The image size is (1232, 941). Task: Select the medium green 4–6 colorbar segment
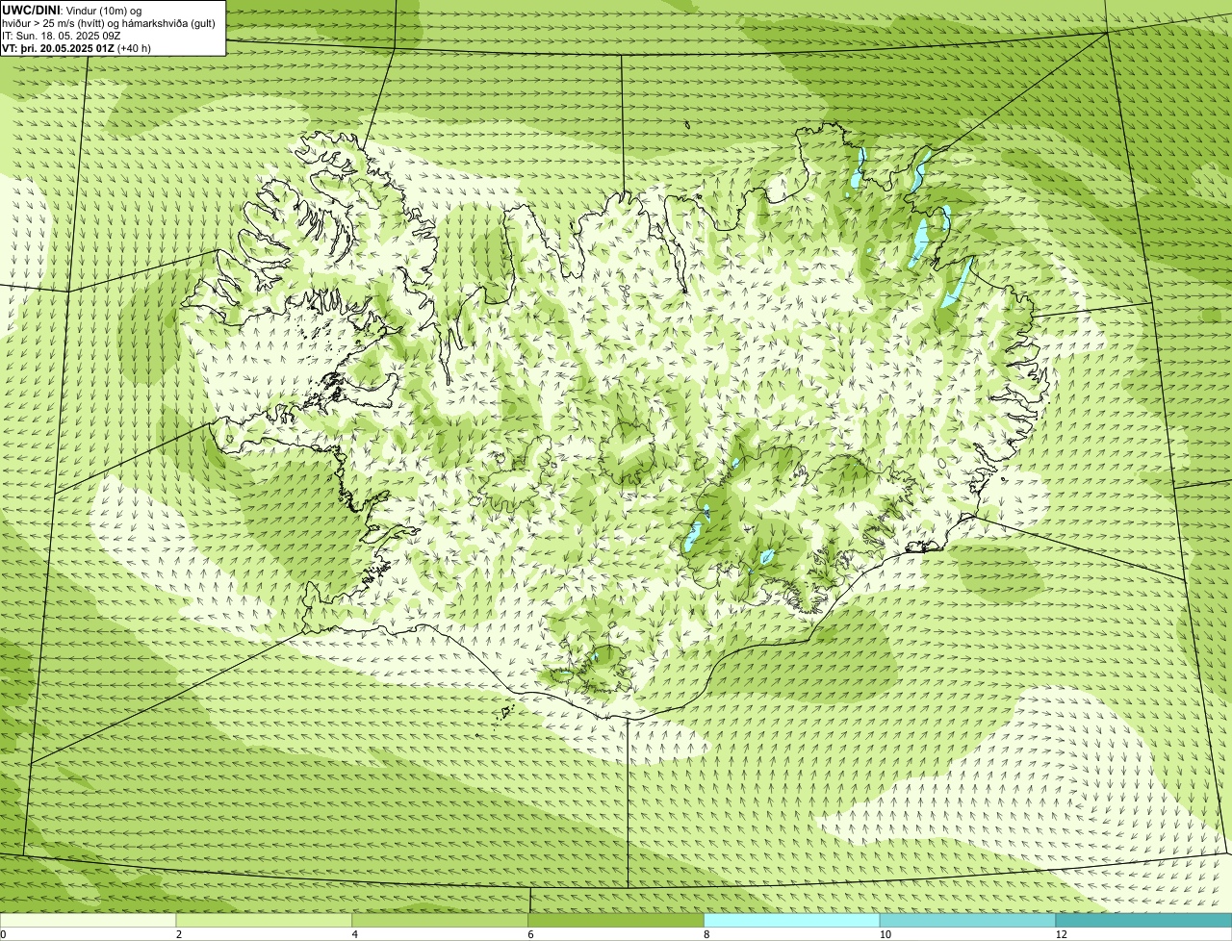pos(440,920)
